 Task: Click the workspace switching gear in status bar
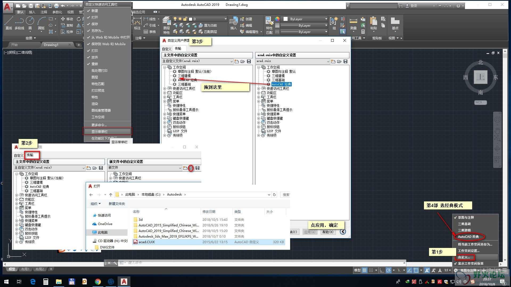[x=456, y=270]
